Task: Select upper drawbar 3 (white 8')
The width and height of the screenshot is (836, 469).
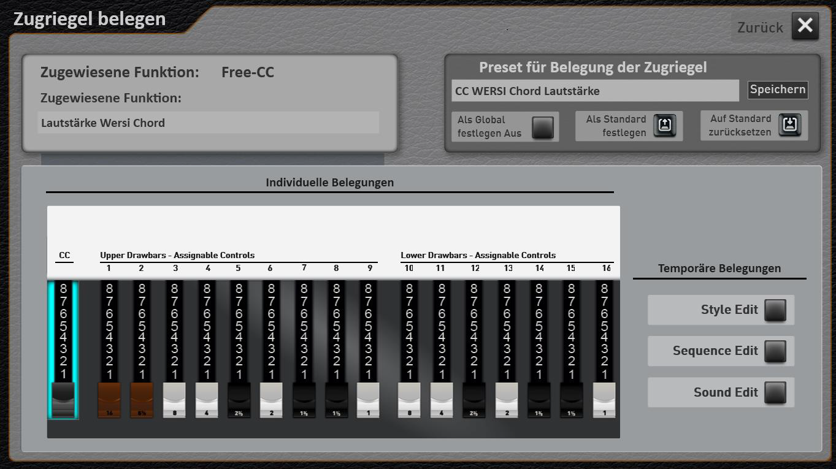Action: (x=174, y=400)
